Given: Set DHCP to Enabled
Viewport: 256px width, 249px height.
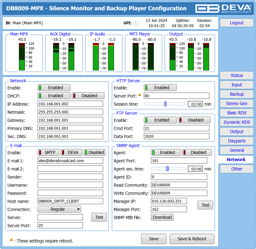Looking at the screenshot, I should [54, 96].
